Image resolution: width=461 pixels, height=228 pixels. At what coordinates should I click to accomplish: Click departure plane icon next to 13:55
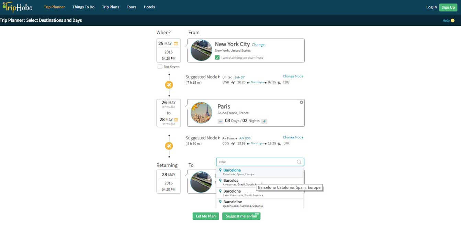(233, 144)
